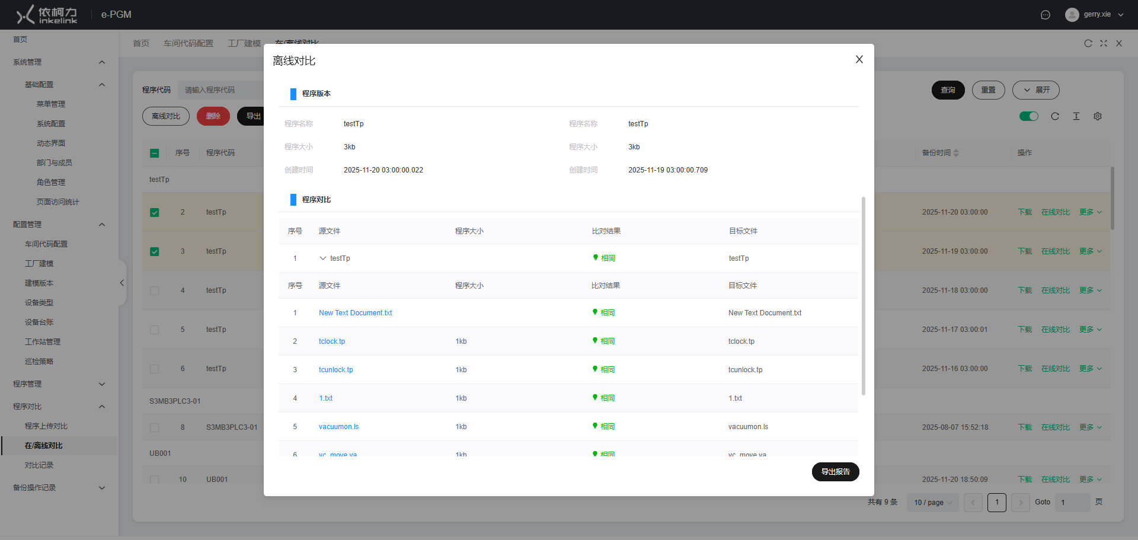This screenshot has height=540, width=1138.
Task: Open the table column settings gear icon
Action: pos(1098,116)
